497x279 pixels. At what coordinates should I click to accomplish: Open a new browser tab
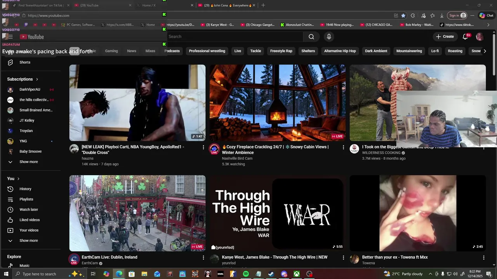pos(263,5)
